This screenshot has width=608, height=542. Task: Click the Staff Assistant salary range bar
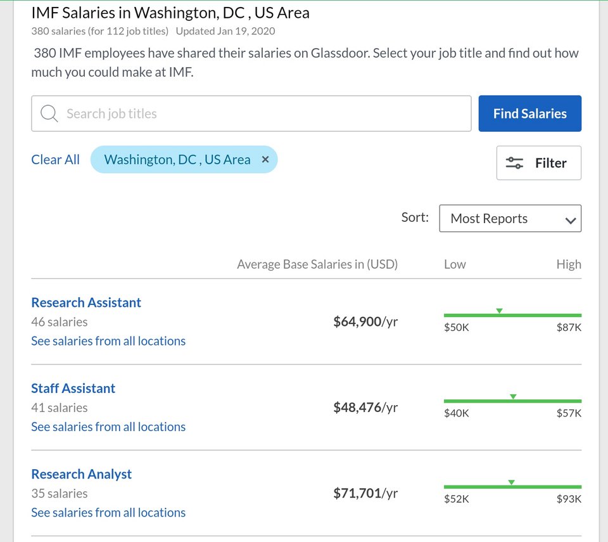[512, 401]
